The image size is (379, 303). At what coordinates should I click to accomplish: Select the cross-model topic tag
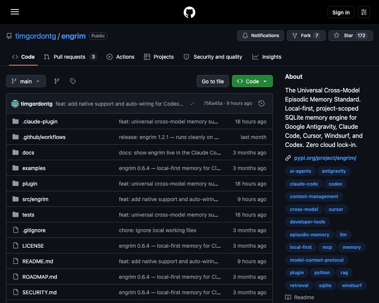click(304, 209)
